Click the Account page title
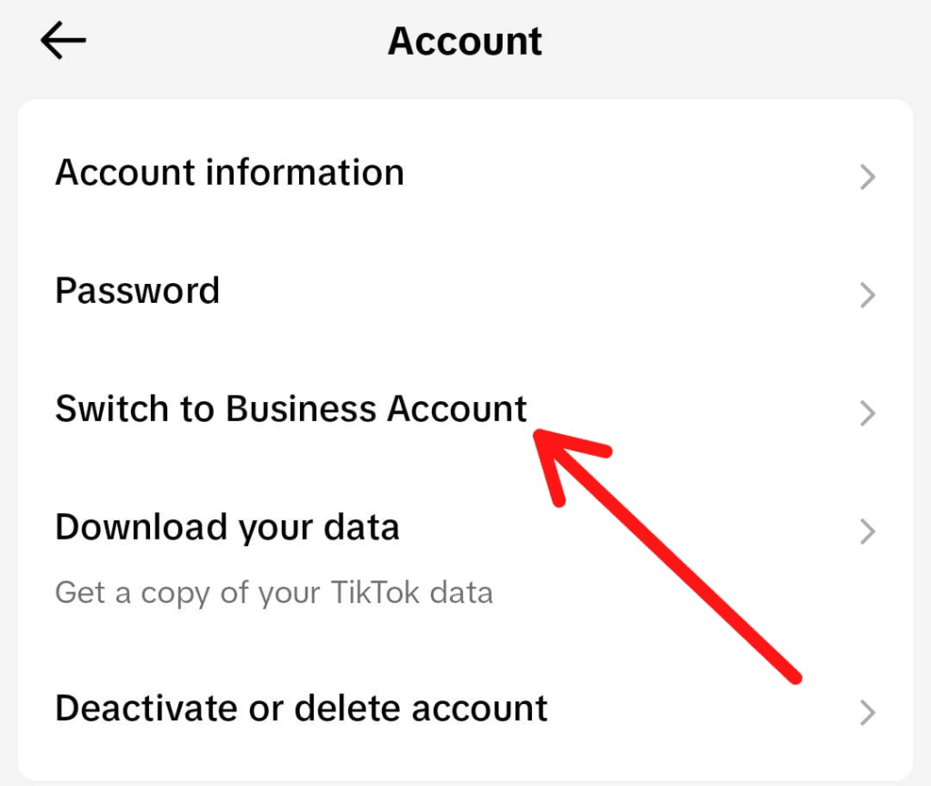The image size is (931, 786). click(465, 41)
